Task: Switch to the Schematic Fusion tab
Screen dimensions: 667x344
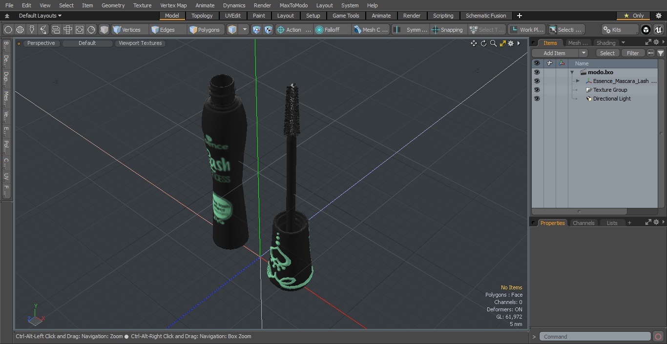Action: [486, 16]
